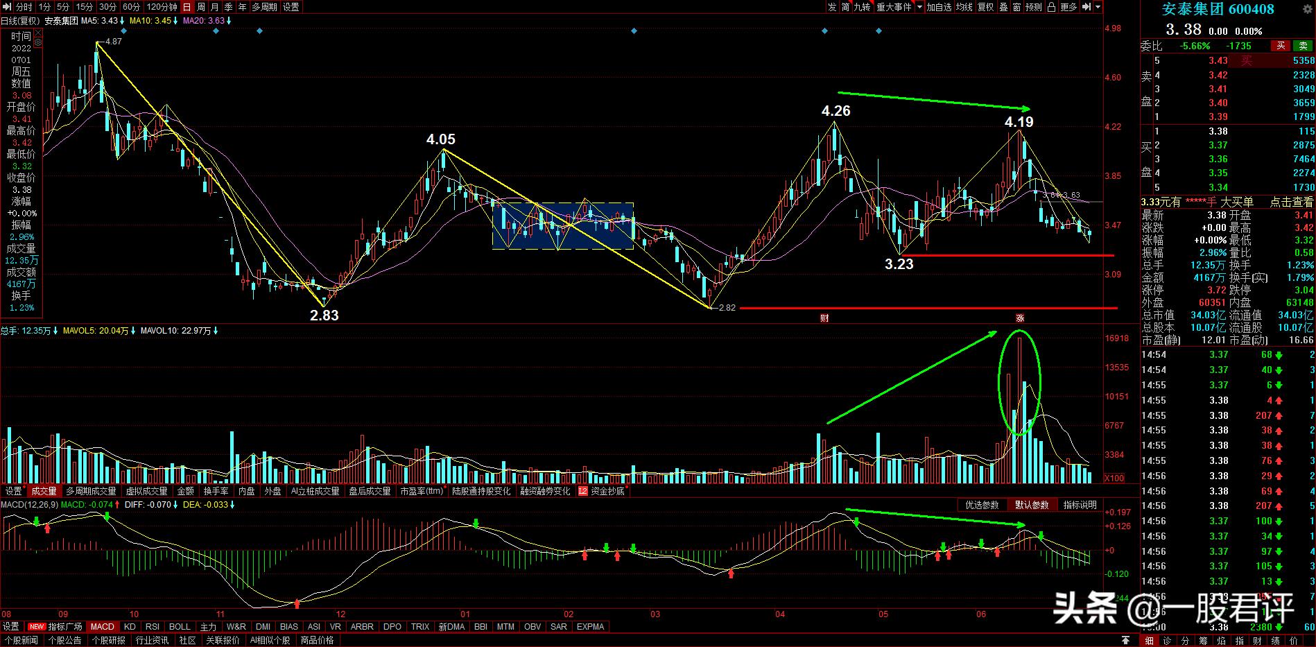Click the lock icon in the top toolbar

point(1051,7)
